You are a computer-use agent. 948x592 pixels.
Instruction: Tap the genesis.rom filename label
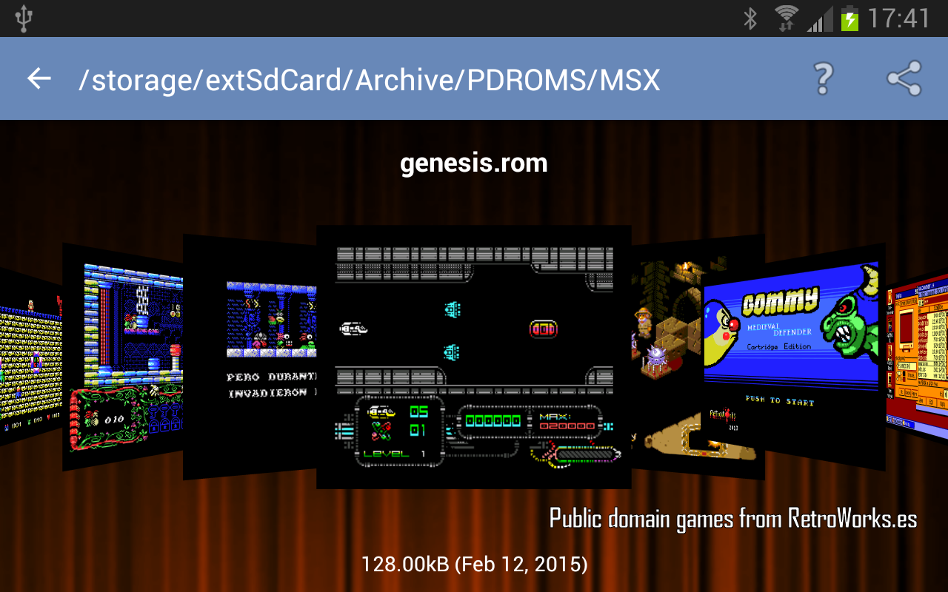(x=473, y=162)
